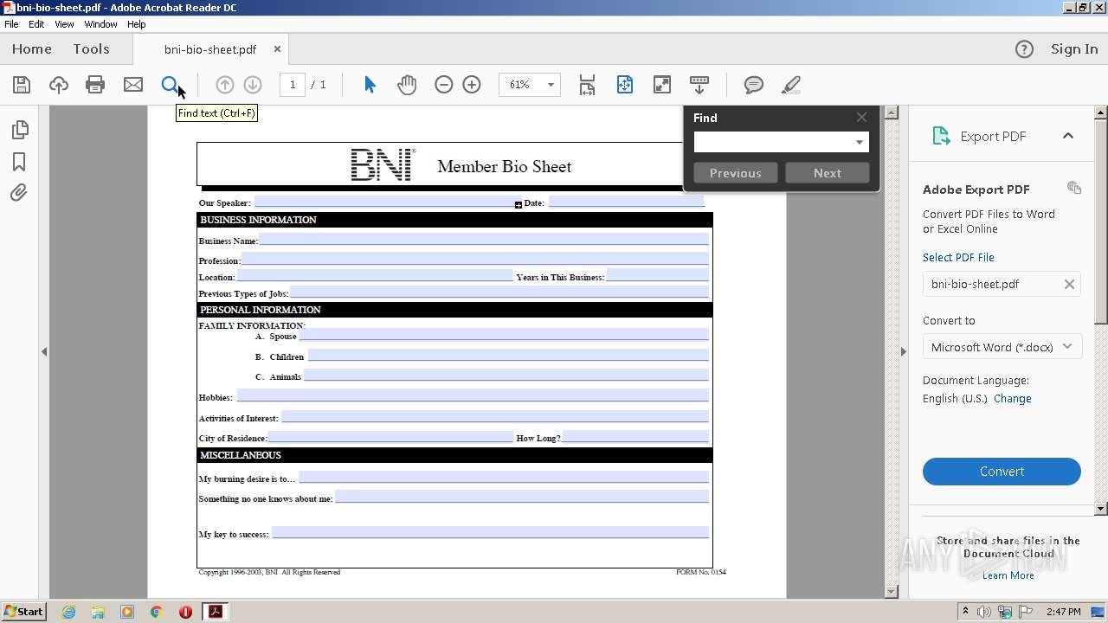Open the bookmarks panel icon
Image resolution: width=1108 pixels, height=623 pixels.
[19, 162]
